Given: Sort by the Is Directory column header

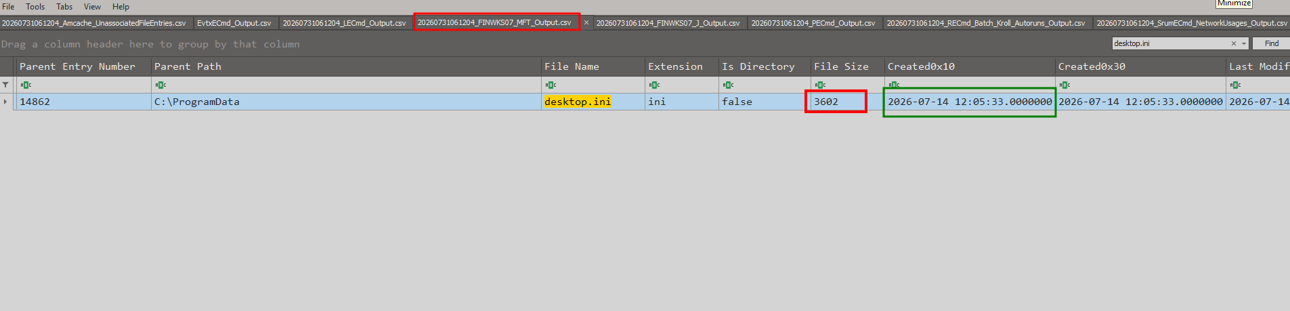Looking at the screenshot, I should point(765,66).
